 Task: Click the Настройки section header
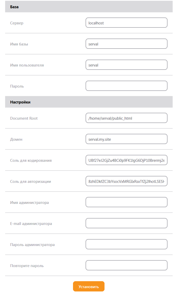[x=89, y=102]
